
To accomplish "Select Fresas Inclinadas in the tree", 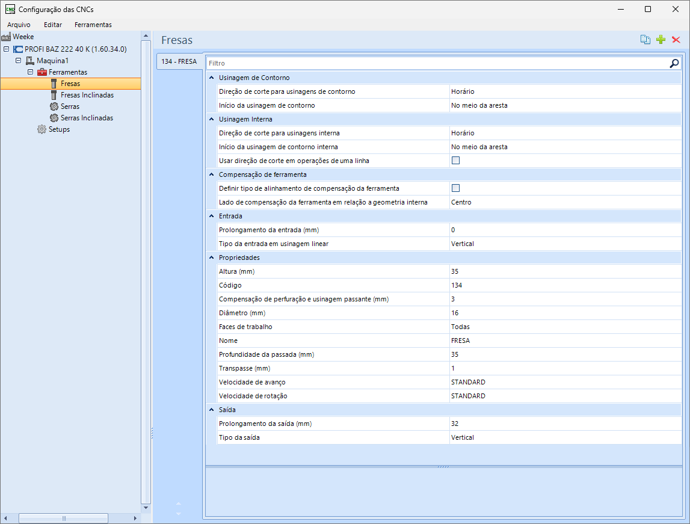I will 87,95.
